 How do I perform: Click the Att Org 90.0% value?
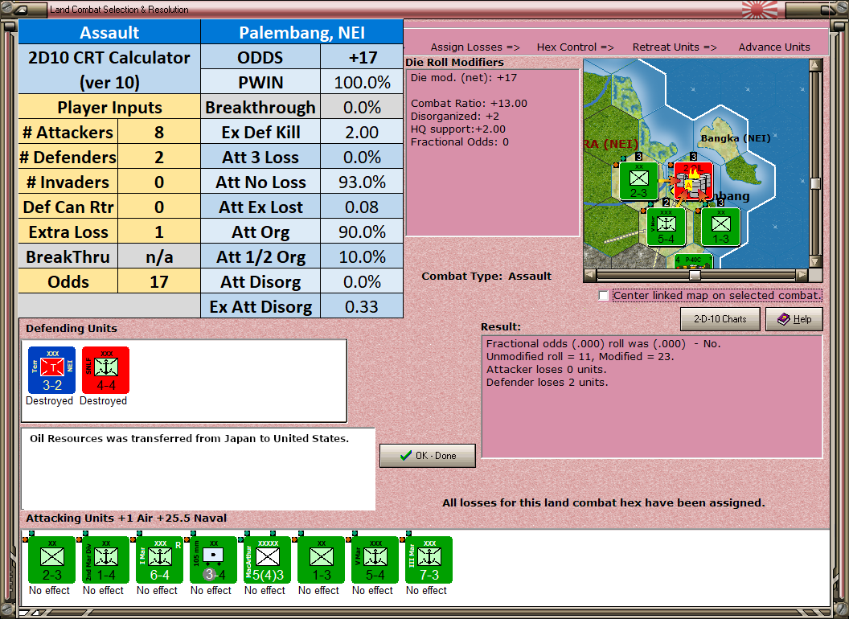(362, 232)
